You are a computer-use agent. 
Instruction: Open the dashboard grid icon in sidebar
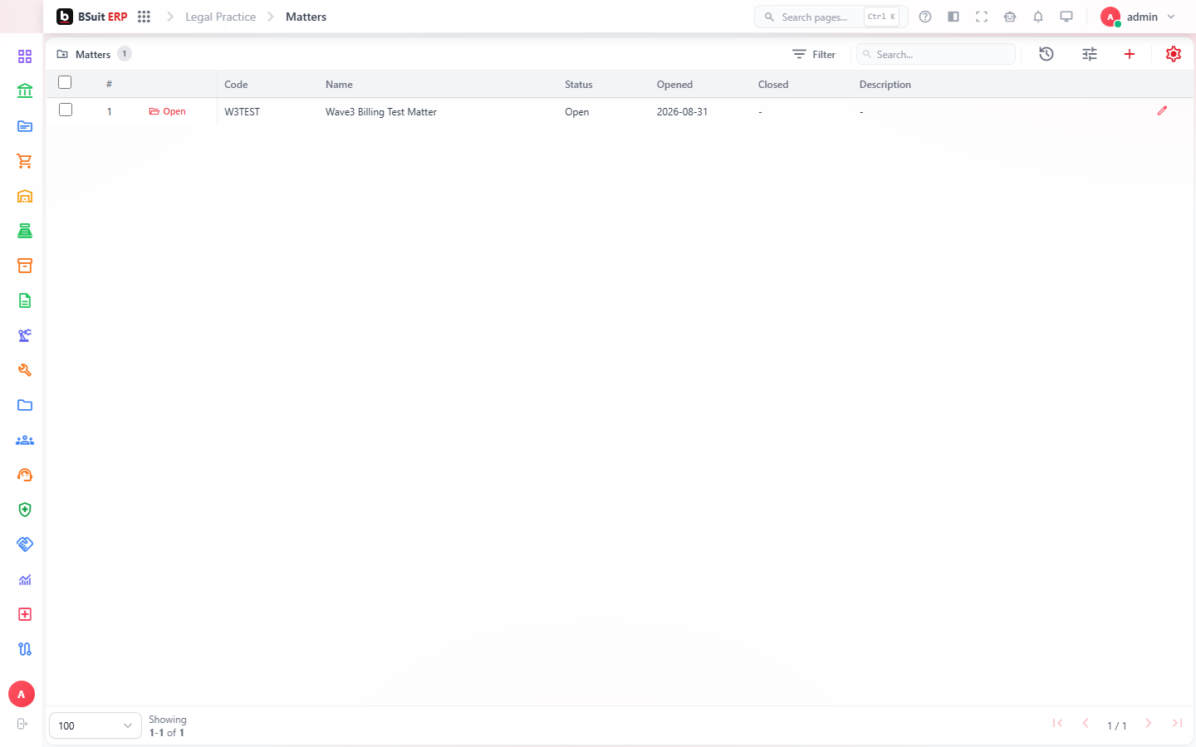(x=25, y=56)
